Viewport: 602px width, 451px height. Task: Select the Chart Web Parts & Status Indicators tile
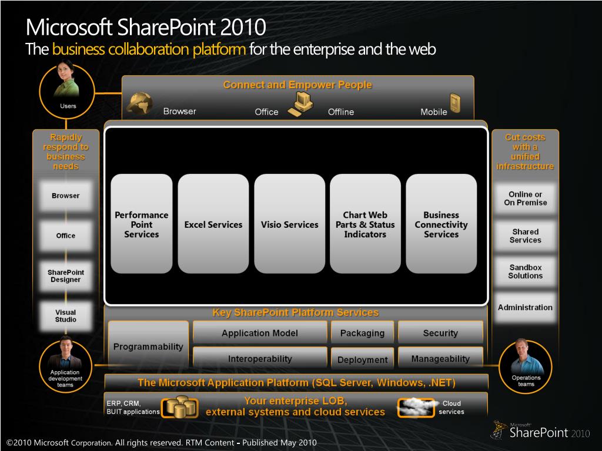pyautogui.click(x=365, y=224)
